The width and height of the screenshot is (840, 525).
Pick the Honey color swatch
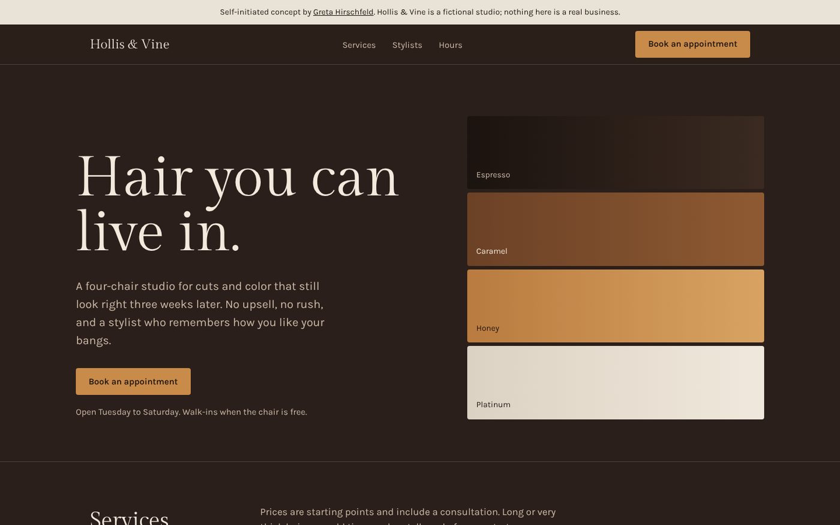(616, 306)
